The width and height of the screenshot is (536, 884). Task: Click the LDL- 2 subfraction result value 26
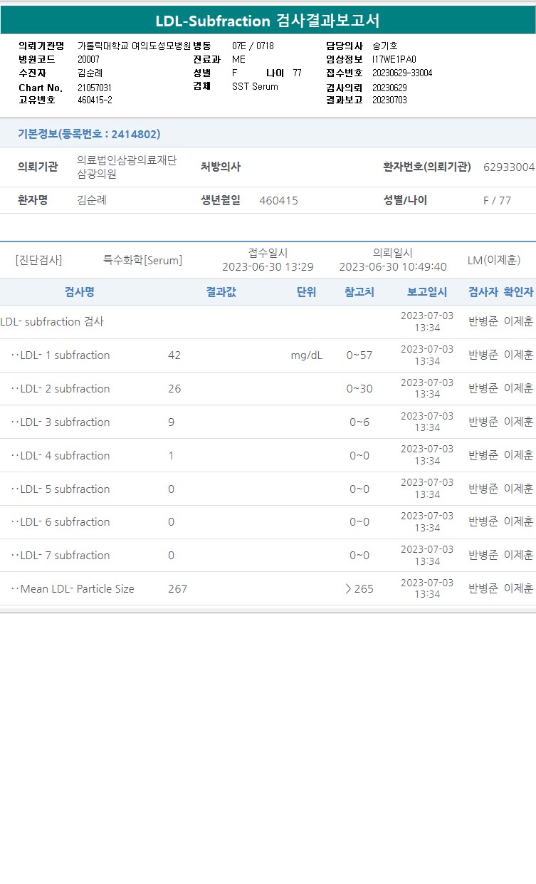(174, 389)
